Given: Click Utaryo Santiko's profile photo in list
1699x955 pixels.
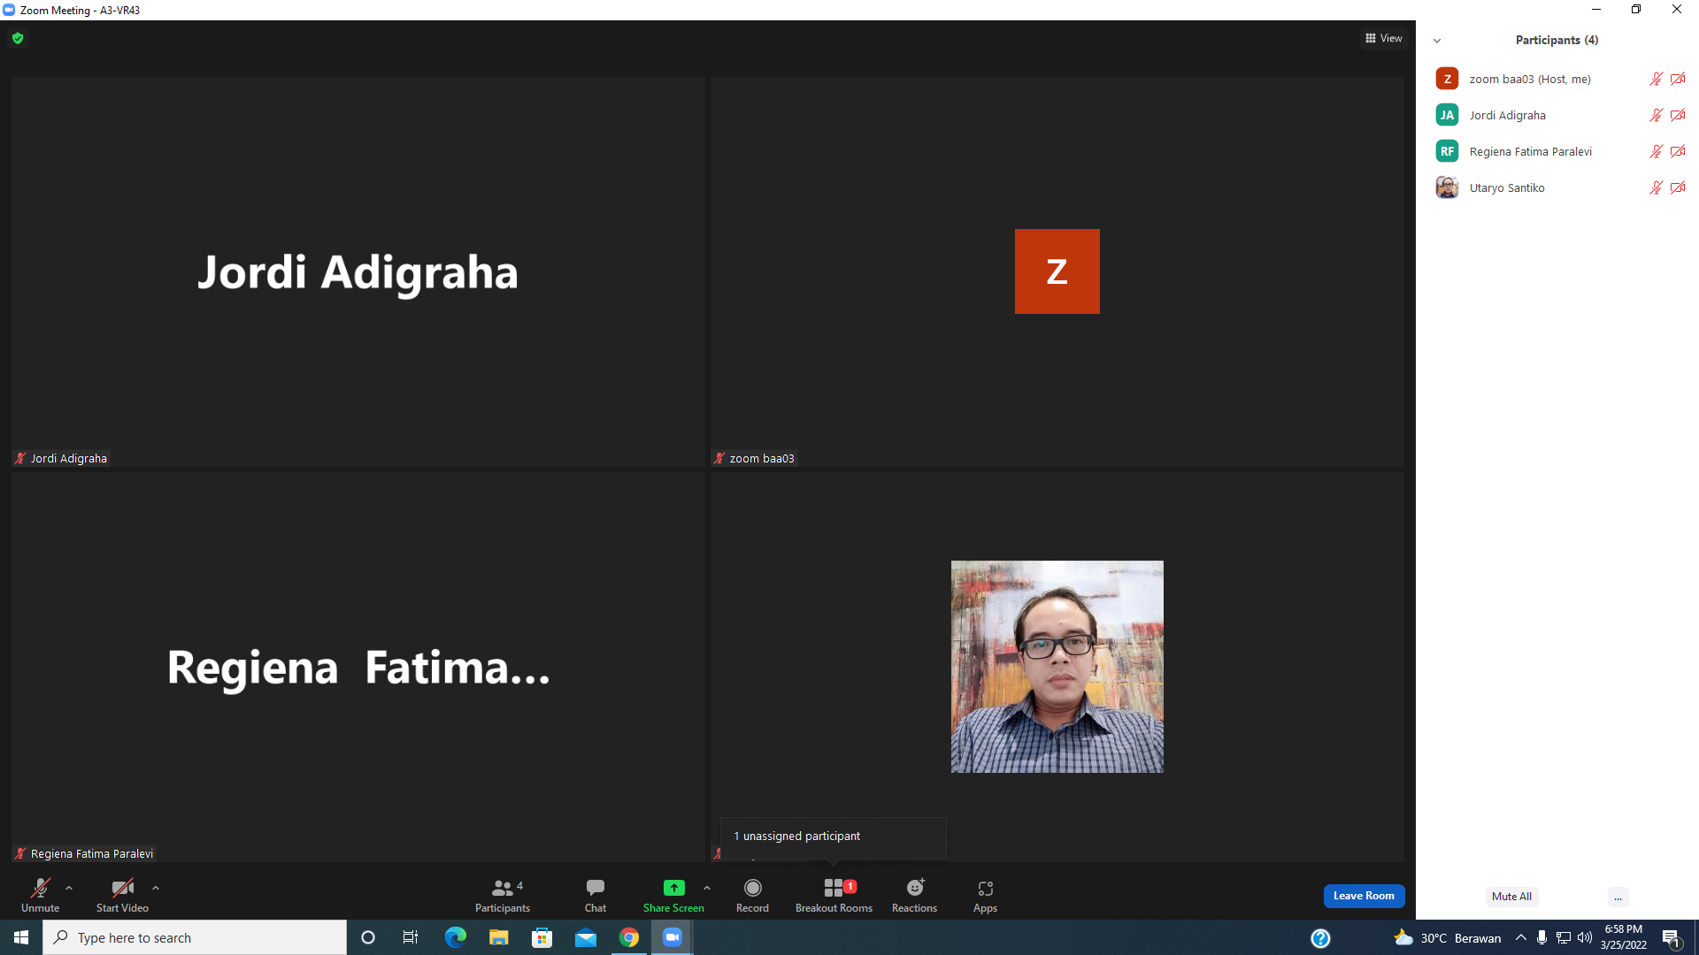Looking at the screenshot, I should 1447,187.
